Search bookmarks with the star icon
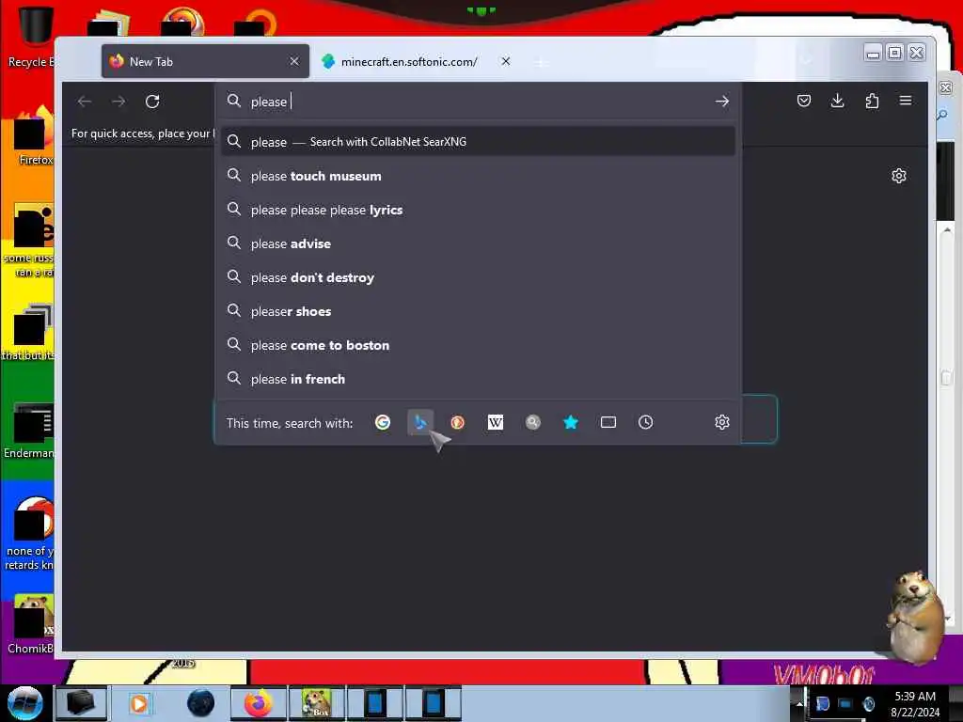The width and height of the screenshot is (963, 722). pyautogui.click(x=571, y=422)
